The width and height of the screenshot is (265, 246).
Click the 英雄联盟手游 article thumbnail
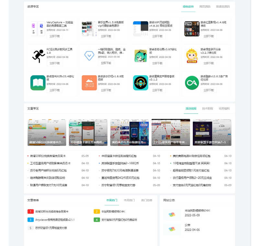click(212, 132)
